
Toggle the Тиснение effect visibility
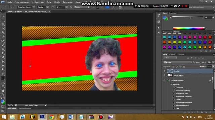174,88
